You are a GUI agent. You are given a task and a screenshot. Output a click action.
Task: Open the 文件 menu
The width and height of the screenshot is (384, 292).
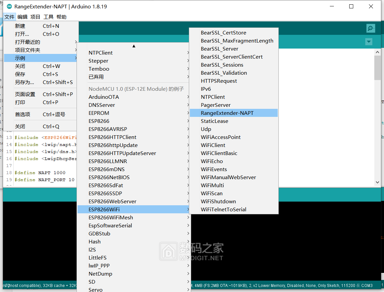(x=9, y=17)
